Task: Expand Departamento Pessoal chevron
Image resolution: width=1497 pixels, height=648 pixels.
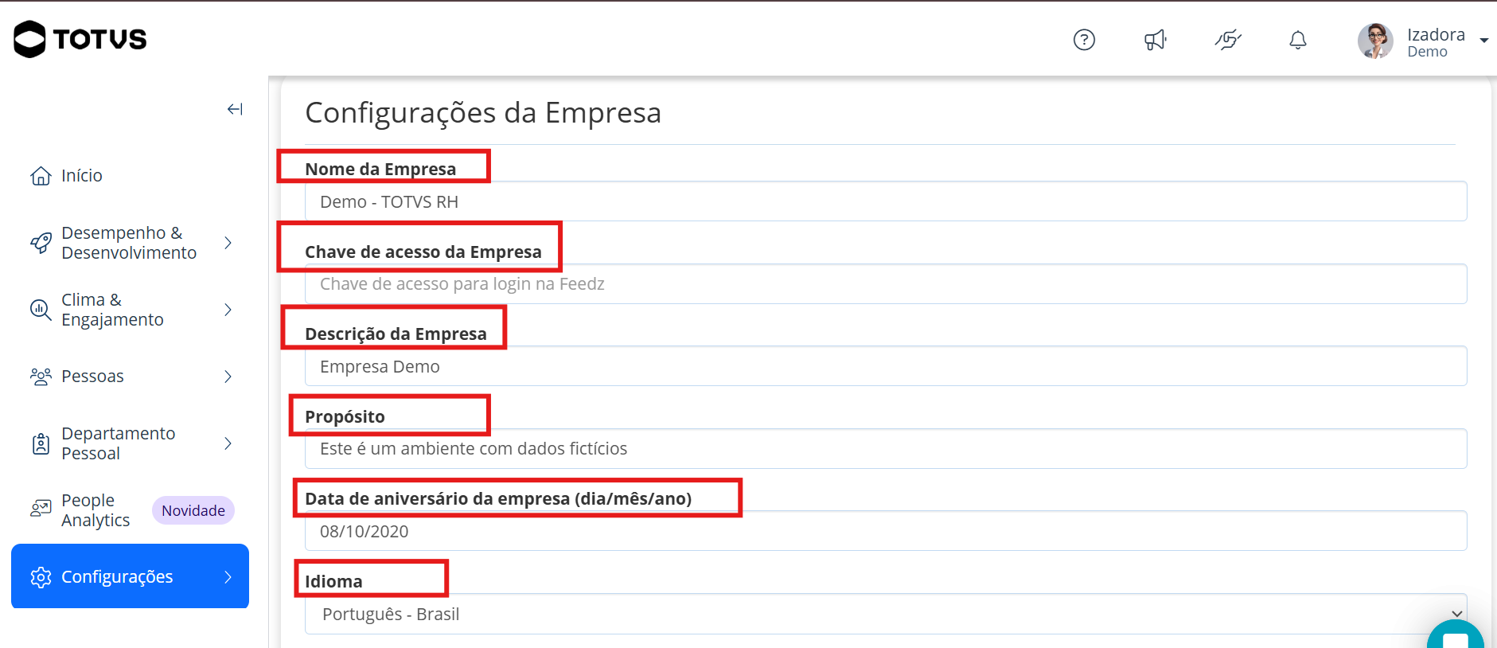Action: 228,443
